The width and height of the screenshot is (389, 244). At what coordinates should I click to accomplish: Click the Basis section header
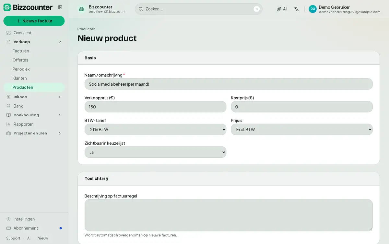229,58
